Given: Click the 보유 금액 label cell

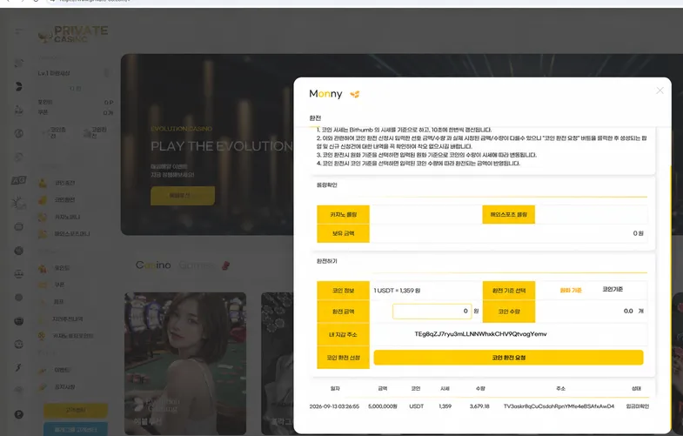Looking at the screenshot, I should pos(344,233).
